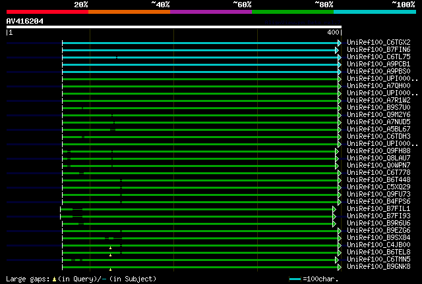
Task: Select the UniRef100_C5XQ29 label
Action: [x=378, y=187]
